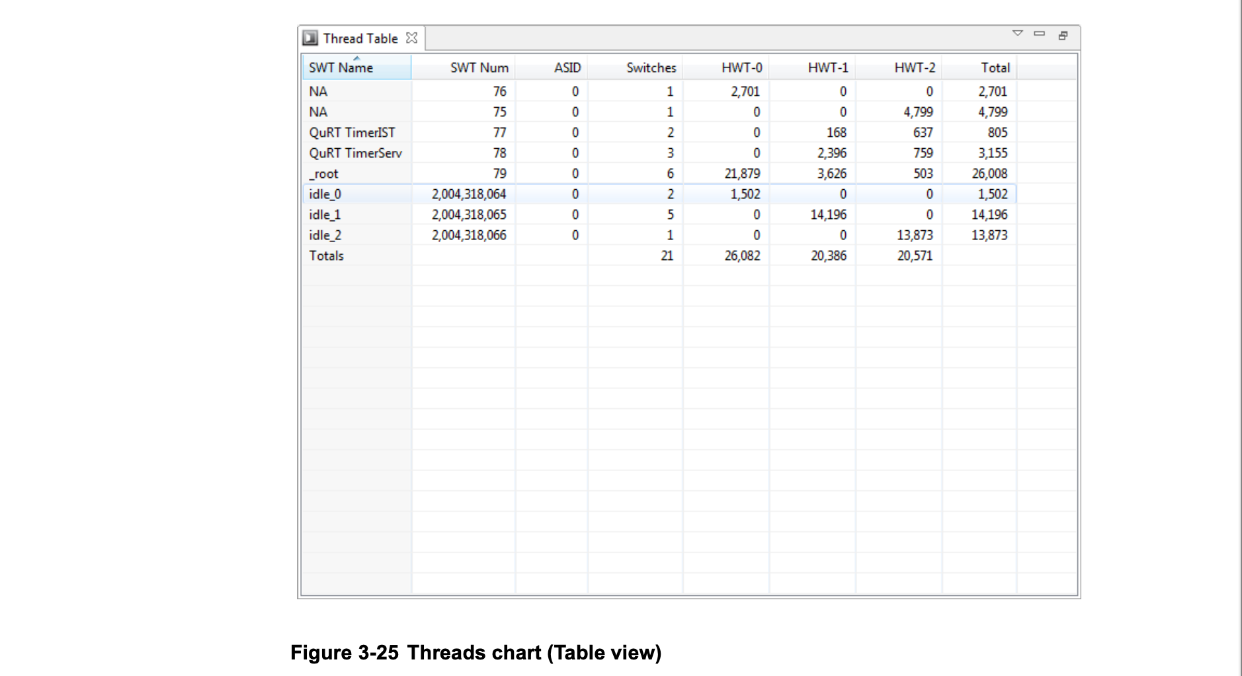Screen dimensions: 1242x676
Task: Click the Switches total 21
Action: tap(667, 255)
